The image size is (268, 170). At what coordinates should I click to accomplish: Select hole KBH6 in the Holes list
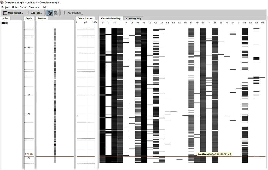coord(5,23)
